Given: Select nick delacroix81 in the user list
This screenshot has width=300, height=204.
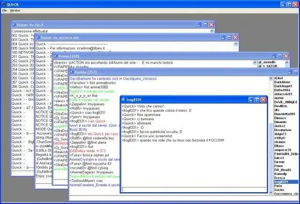Looking at the screenshot, I should 283,94.
